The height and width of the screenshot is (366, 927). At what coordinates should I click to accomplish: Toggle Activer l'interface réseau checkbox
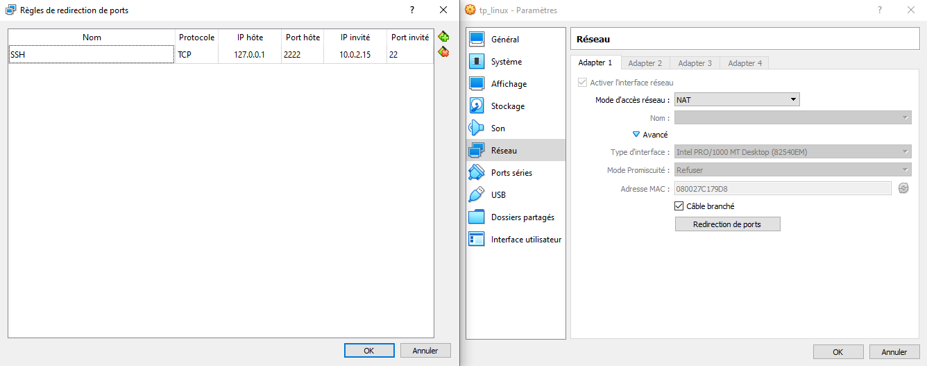pyautogui.click(x=581, y=83)
